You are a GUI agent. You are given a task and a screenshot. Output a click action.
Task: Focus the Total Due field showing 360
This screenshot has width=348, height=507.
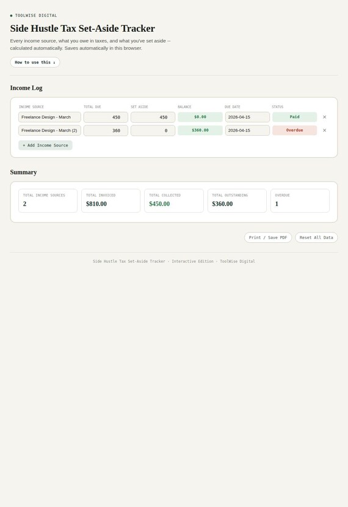tap(106, 130)
